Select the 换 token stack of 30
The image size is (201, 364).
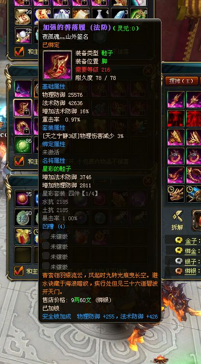(23, 217)
